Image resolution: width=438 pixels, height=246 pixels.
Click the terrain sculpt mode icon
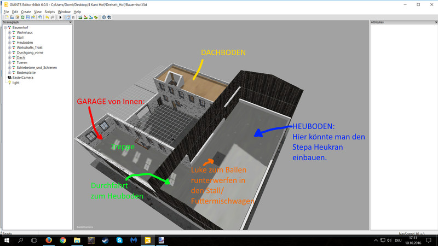tap(80, 17)
